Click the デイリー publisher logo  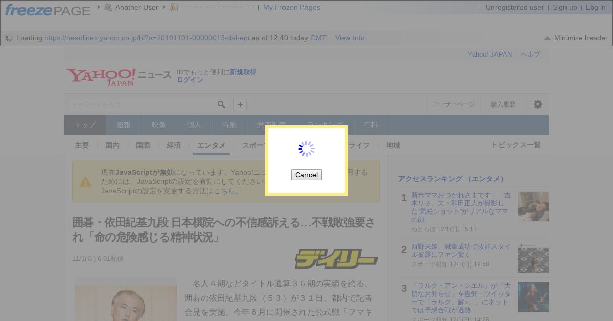coord(336,259)
